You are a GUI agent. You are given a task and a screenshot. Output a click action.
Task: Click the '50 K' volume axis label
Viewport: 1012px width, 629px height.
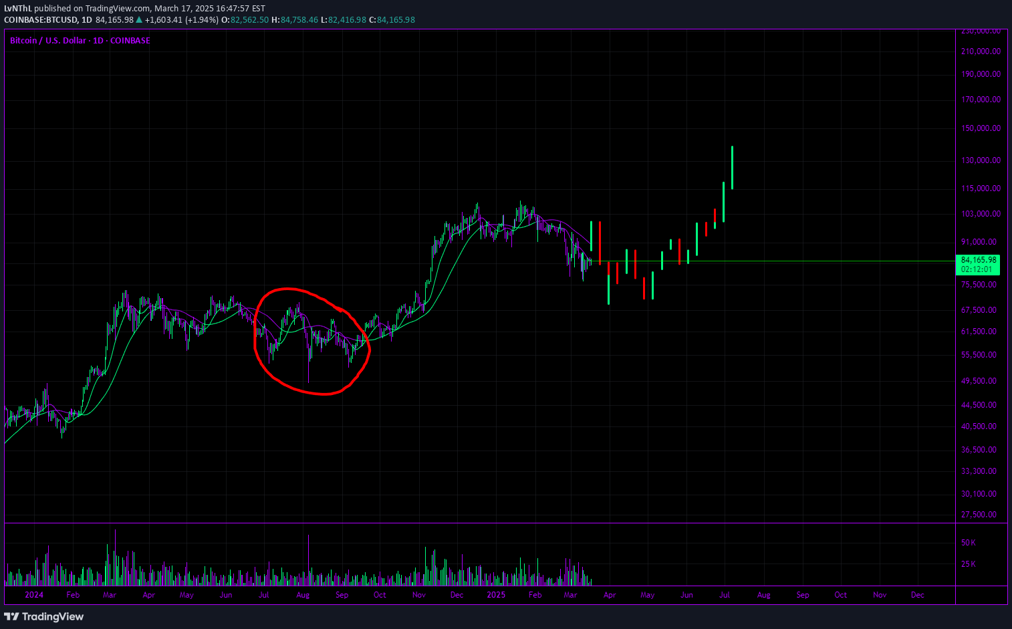click(x=969, y=543)
